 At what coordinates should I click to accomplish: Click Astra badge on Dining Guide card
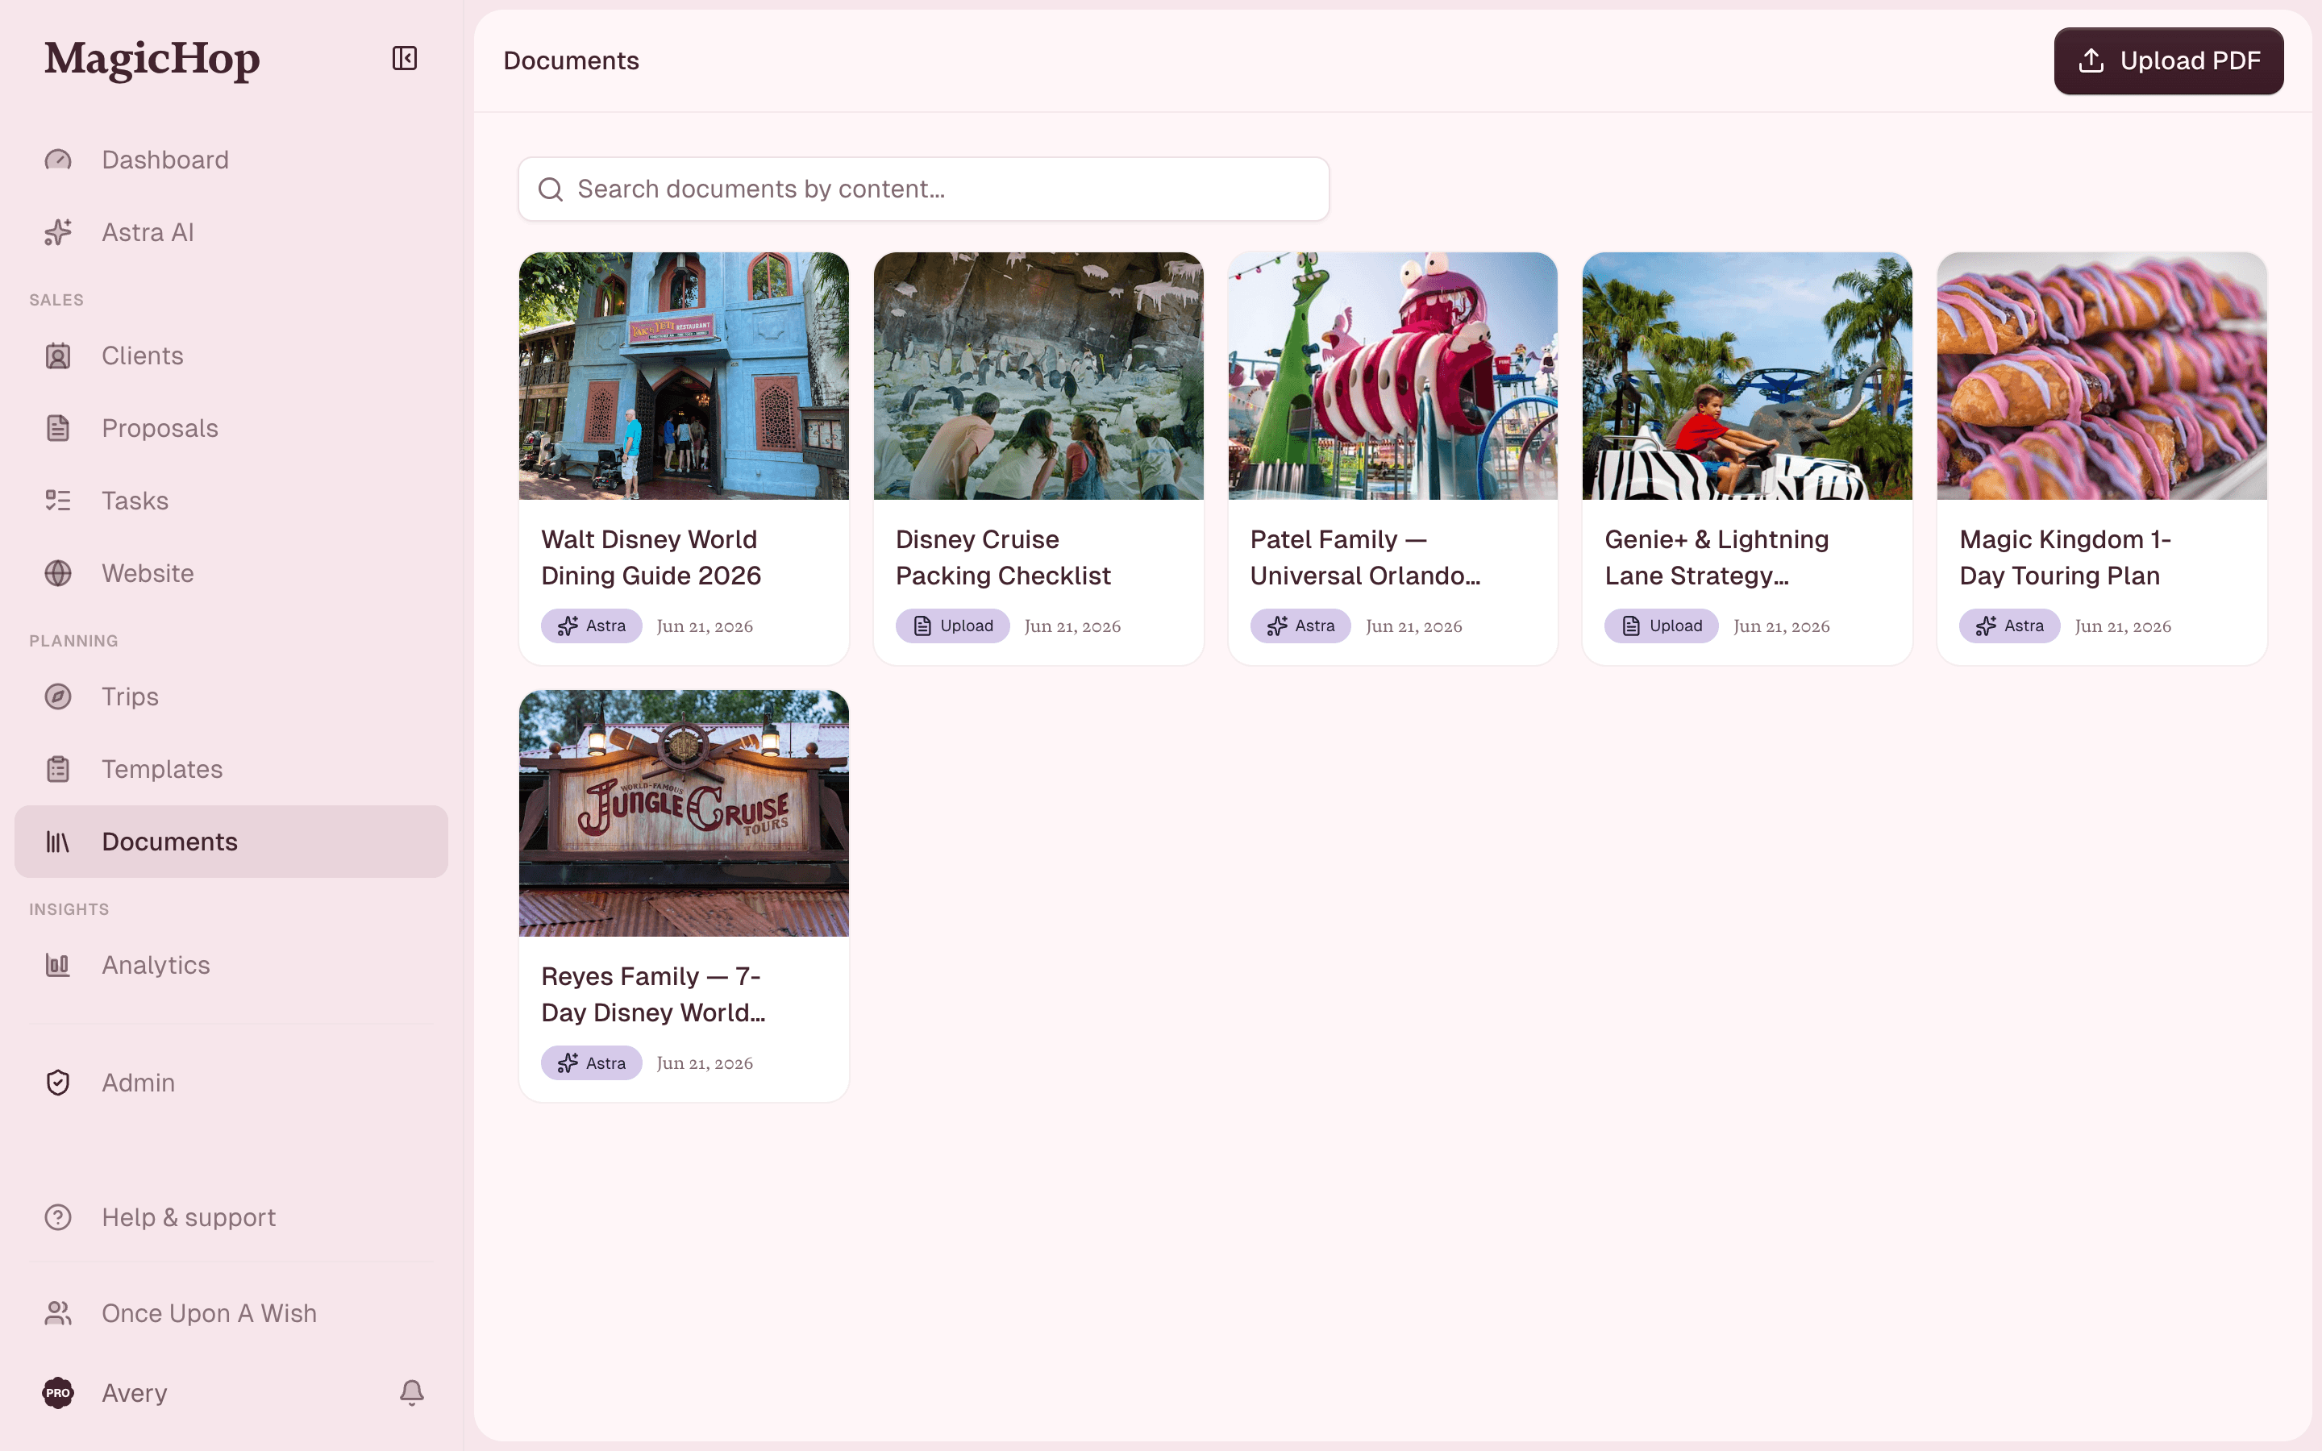tap(591, 626)
